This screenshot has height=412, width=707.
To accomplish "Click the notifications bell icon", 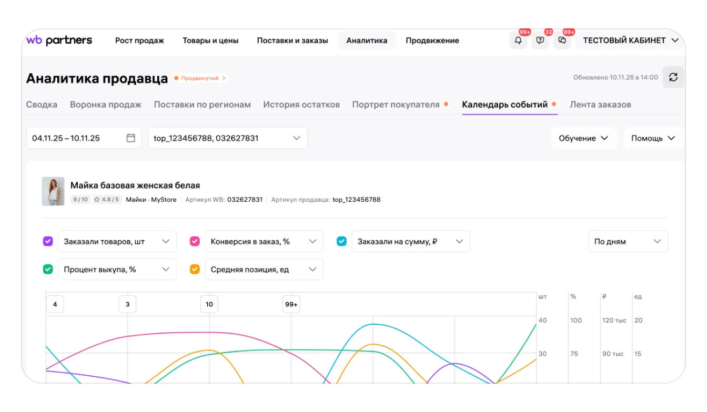I will (x=518, y=40).
